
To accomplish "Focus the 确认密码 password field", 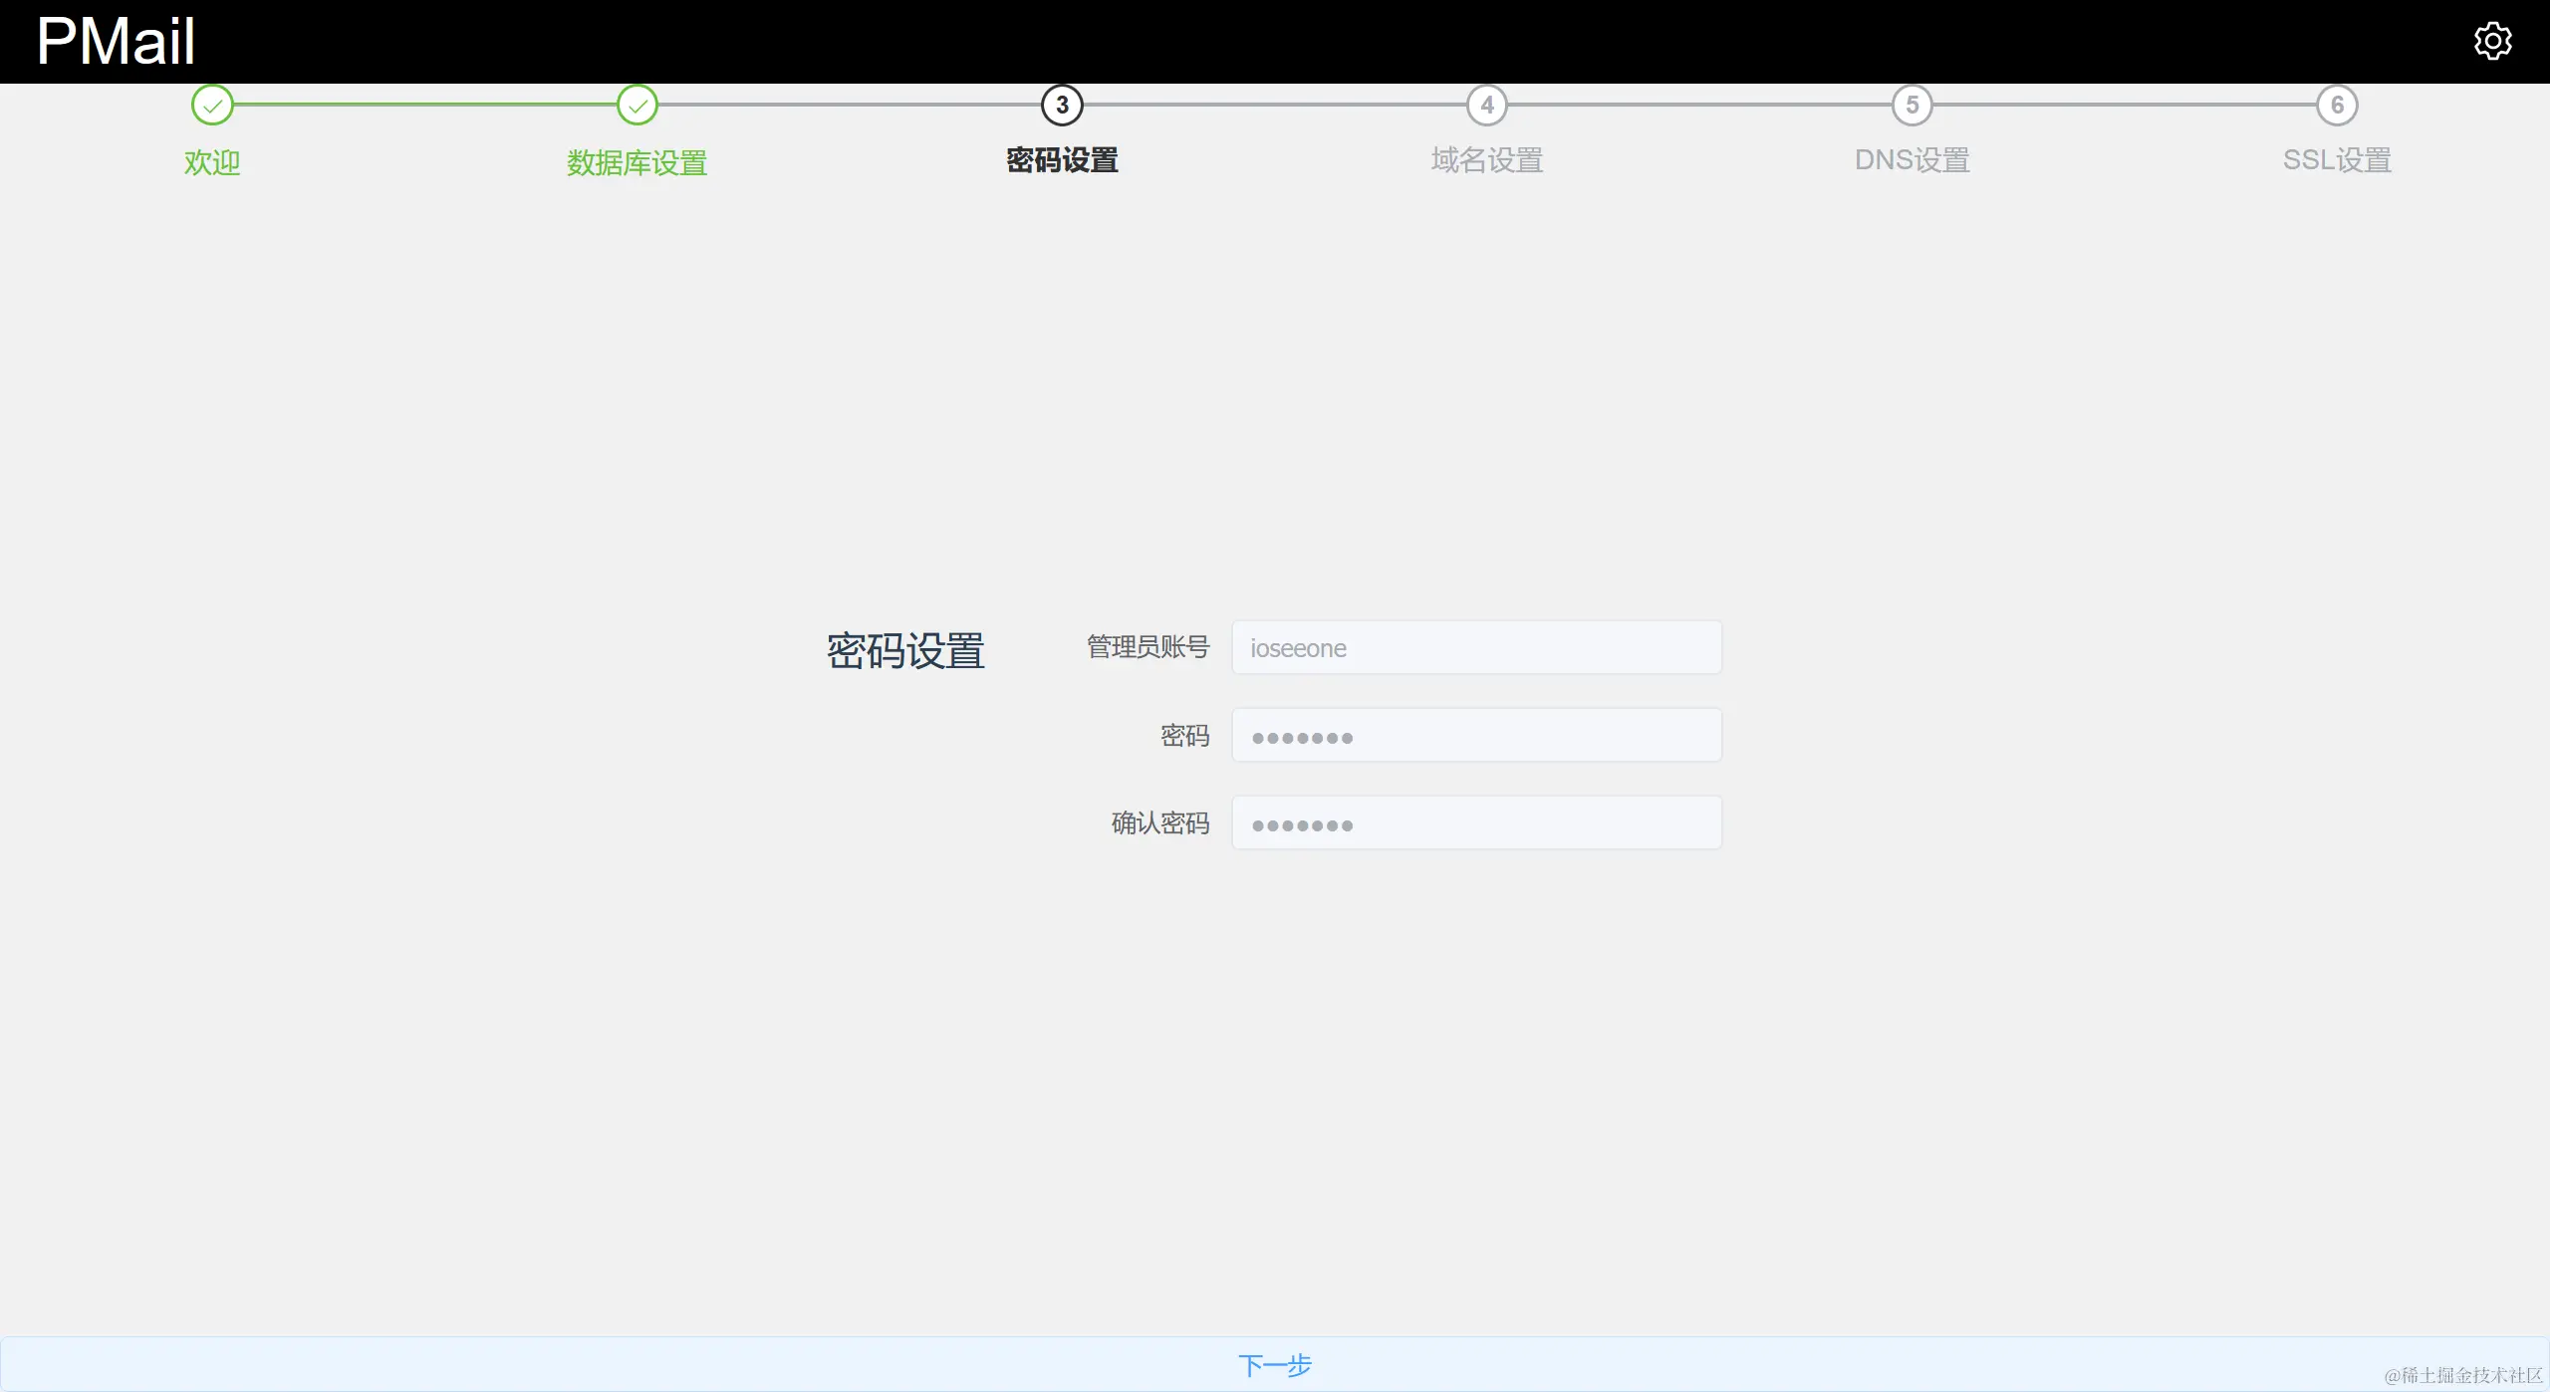I will click(x=1476, y=823).
